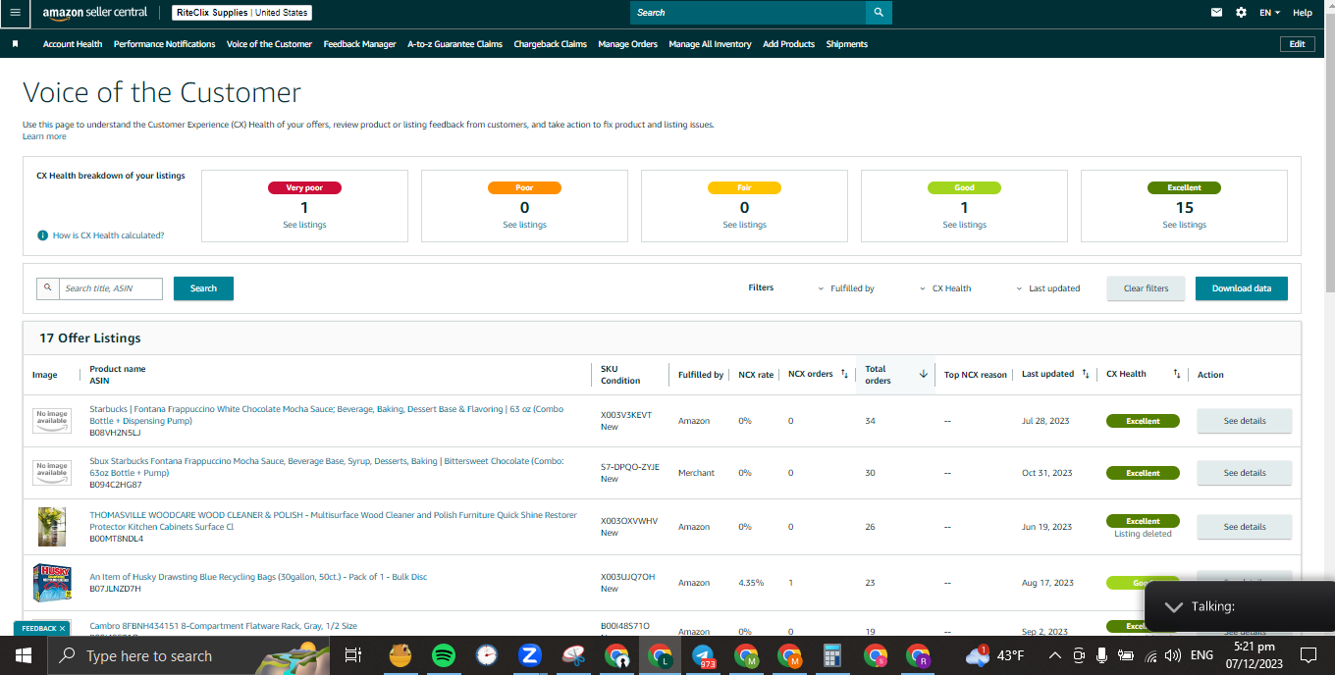Click See listings under Poor
The width and height of the screenshot is (1335, 675).
pos(524,225)
